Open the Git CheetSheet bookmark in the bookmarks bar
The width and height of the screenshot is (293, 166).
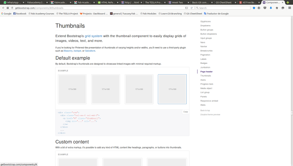(x=193, y=14)
